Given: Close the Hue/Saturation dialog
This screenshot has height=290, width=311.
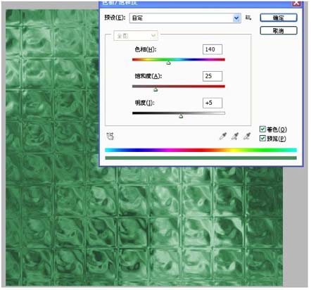Looking at the screenshot, I should (x=297, y=3).
